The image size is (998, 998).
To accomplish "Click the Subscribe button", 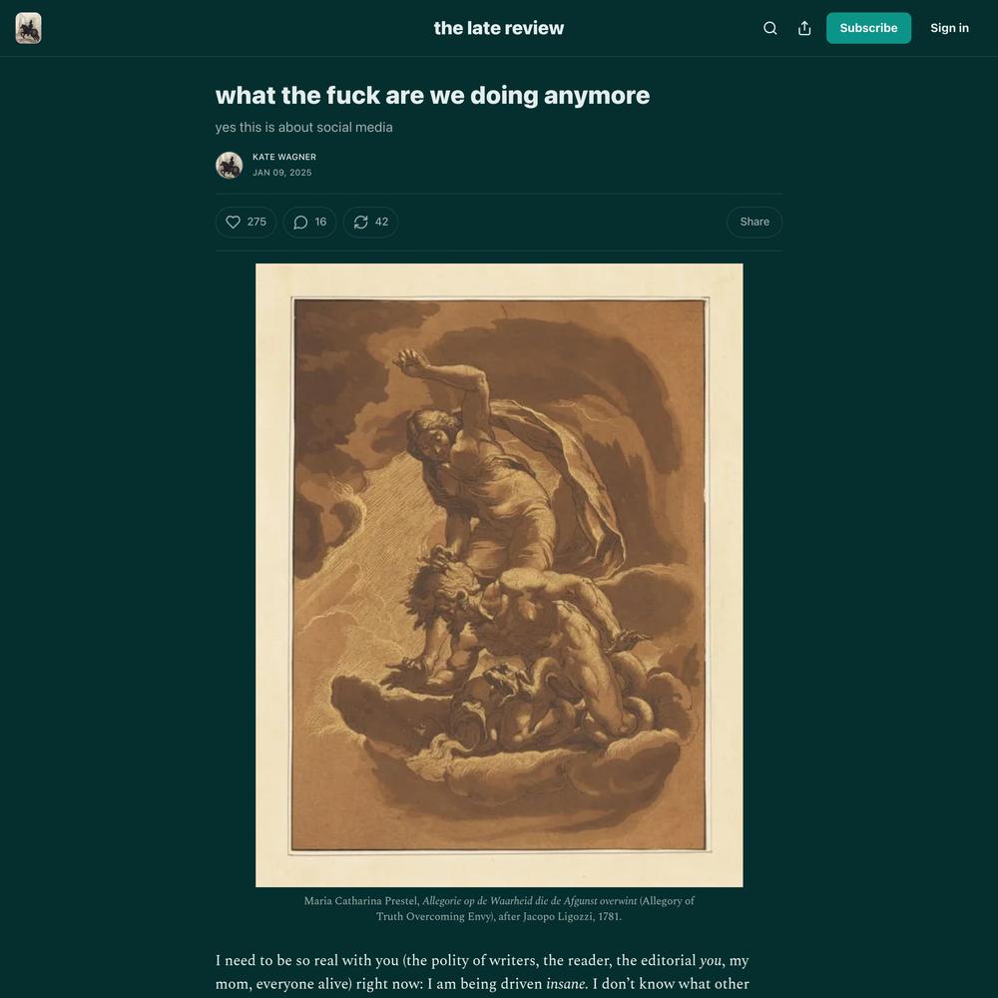I will [868, 28].
